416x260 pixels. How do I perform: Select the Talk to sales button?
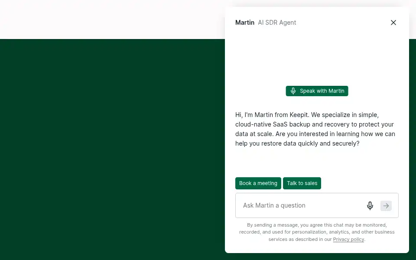(x=302, y=183)
